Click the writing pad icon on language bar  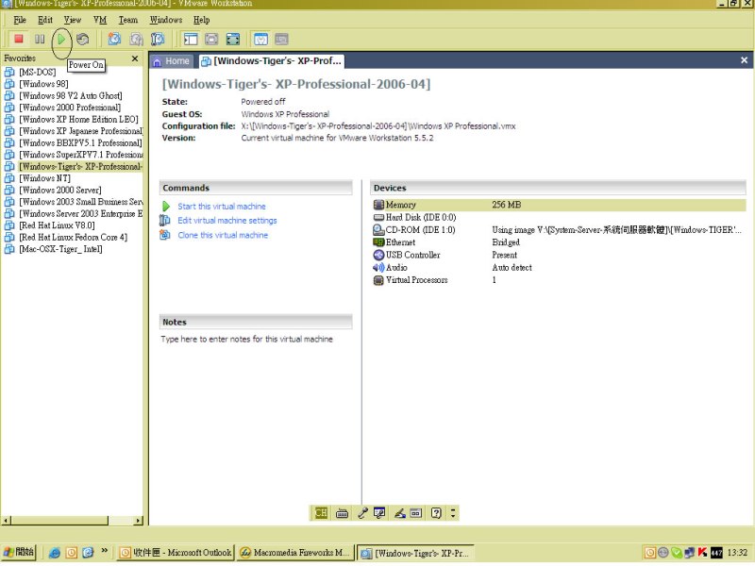click(415, 513)
